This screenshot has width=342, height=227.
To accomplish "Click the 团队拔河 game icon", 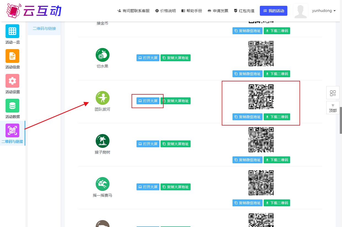I will point(103,98).
